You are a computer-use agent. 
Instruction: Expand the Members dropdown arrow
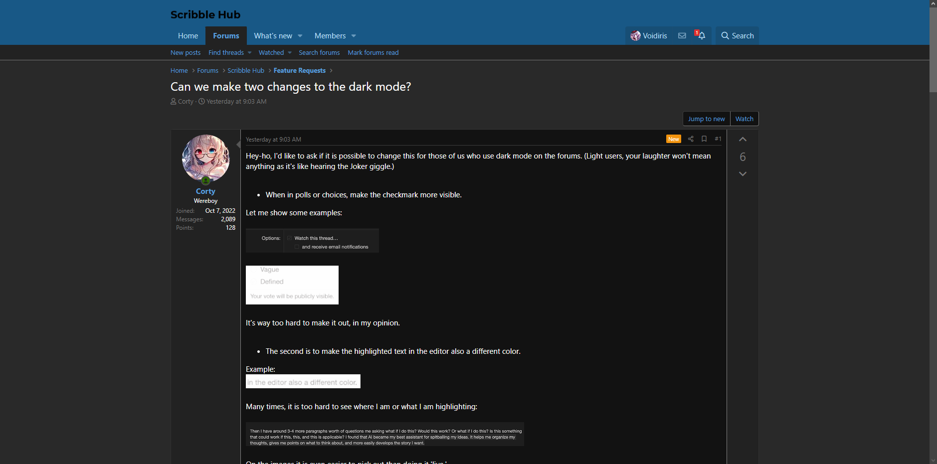(x=354, y=36)
